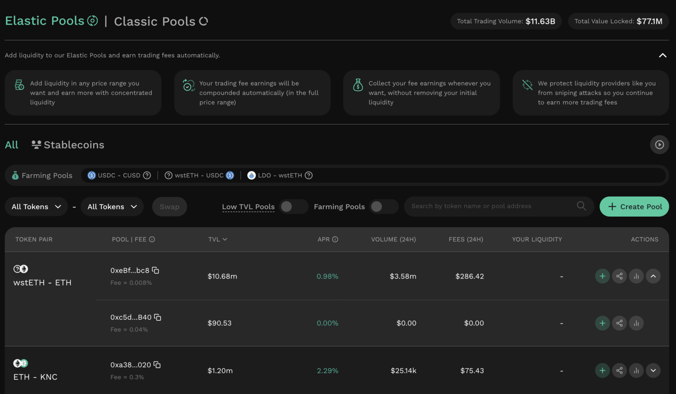Image resolution: width=676 pixels, height=394 pixels.
Task: Click the Elastic Pools circular icon
Action: click(x=92, y=21)
